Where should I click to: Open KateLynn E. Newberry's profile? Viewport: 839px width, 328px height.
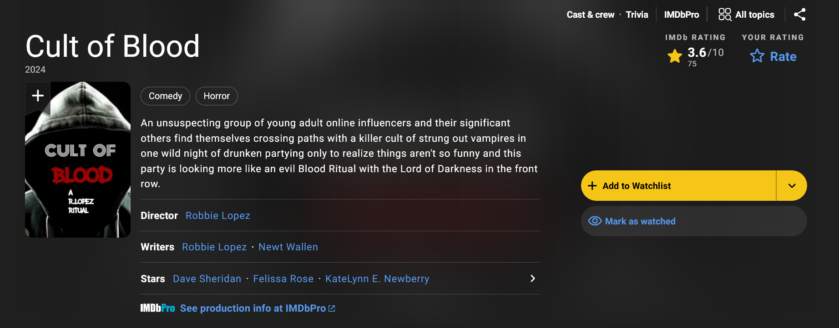tap(377, 279)
